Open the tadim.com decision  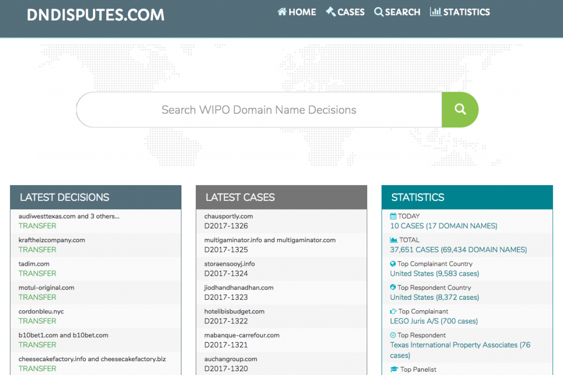coord(34,264)
